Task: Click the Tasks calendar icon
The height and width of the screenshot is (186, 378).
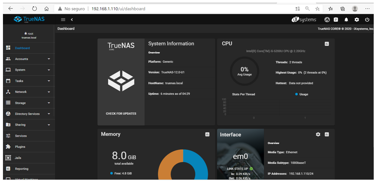Action: [8, 81]
